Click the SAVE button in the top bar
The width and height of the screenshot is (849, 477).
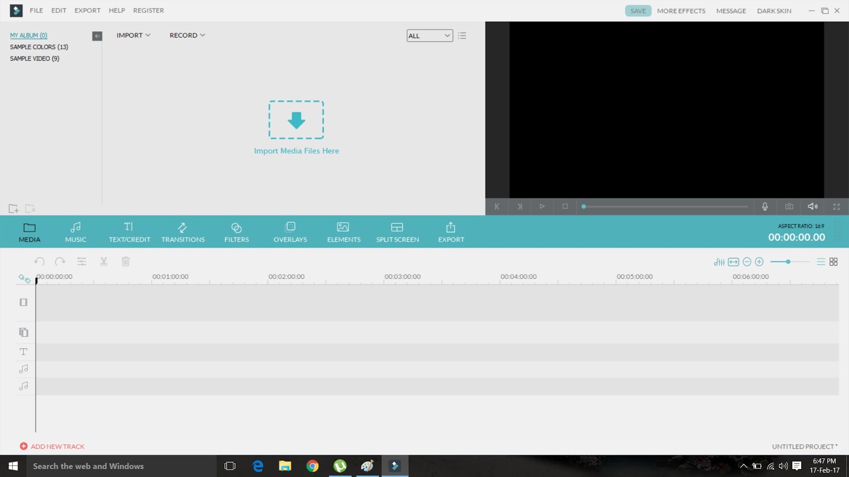[x=638, y=10]
